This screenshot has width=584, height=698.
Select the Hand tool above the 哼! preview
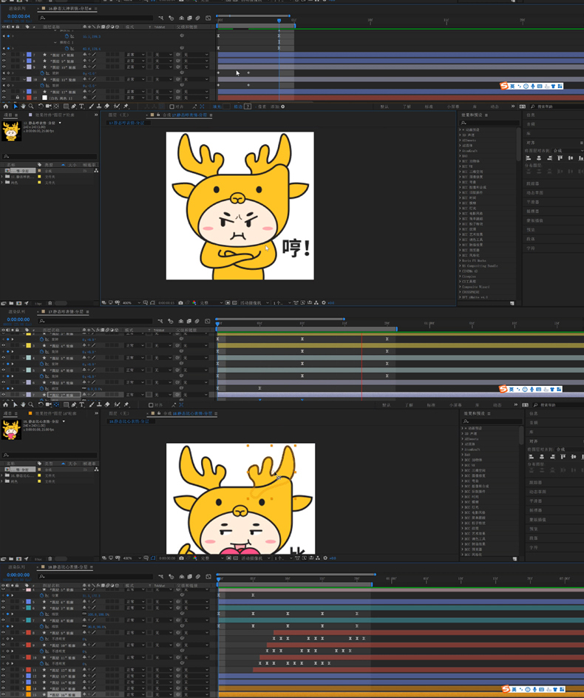[23, 106]
